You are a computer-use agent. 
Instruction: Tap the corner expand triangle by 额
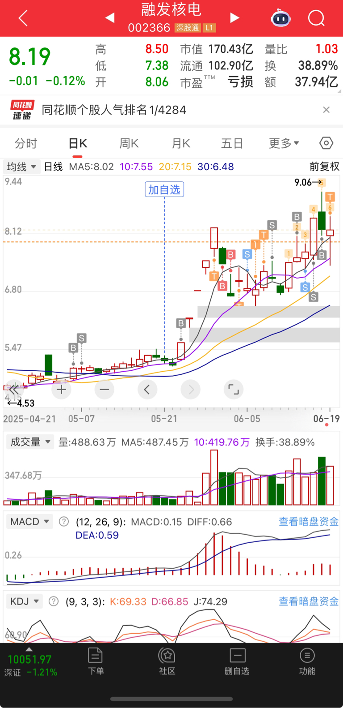coord(339,91)
